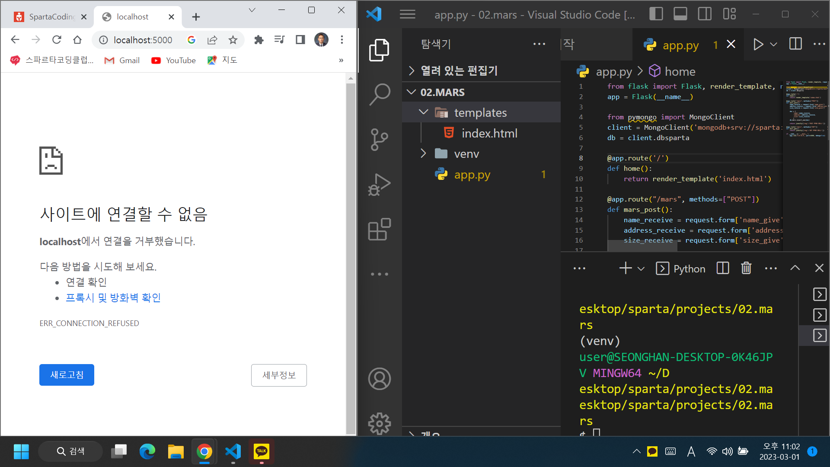Open the 프록시 및 방화벽 확인 link

113,297
